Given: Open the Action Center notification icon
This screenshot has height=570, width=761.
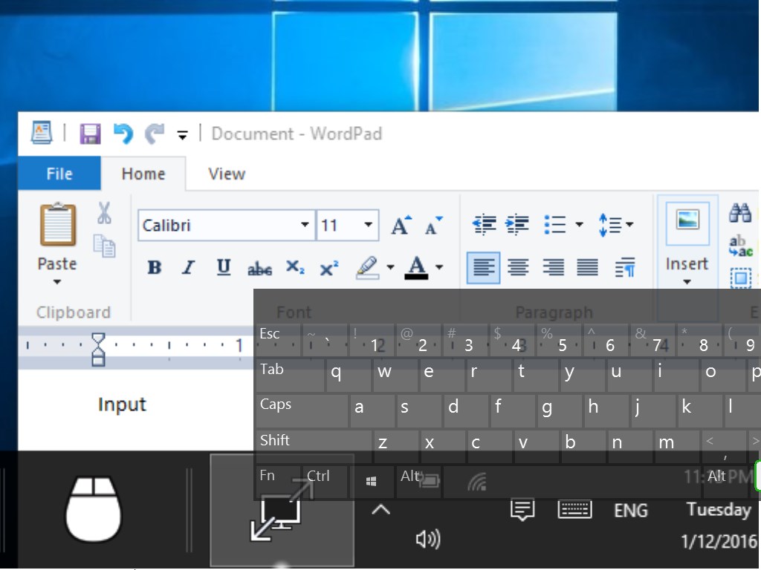Looking at the screenshot, I should [522, 511].
